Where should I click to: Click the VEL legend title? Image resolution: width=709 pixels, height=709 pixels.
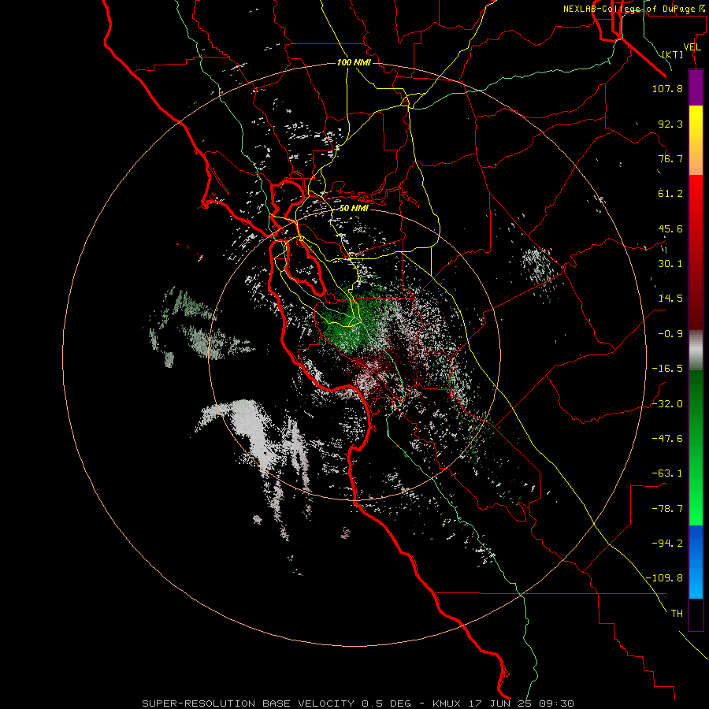click(692, 47)
